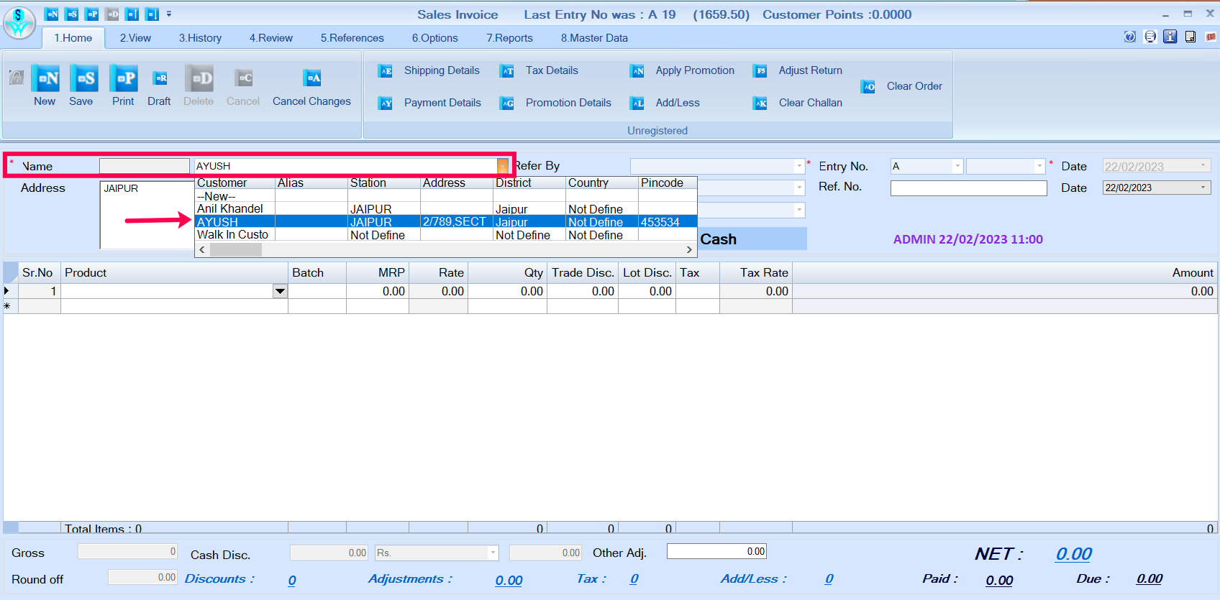Click Adjustments 0.00 value link
Viewport: 1220px width, 600px height.
pyautogui.click(x=509, y=581)
